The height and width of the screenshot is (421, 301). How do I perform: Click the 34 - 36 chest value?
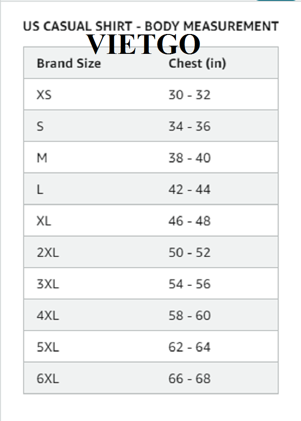click(189, 126)
